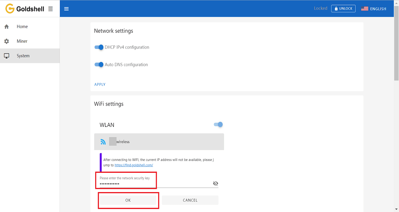
Task: Select the wireless network row
Action: click(159, 142)
